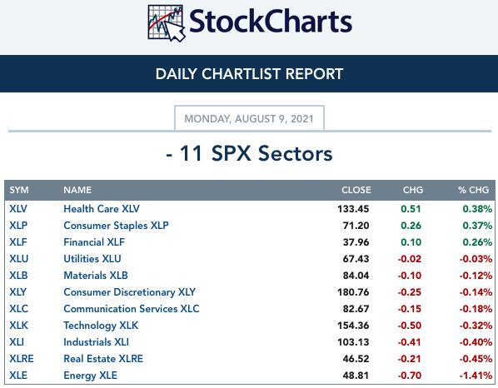
Task: Click the StockCharts wordmark text
Action: 271,22
